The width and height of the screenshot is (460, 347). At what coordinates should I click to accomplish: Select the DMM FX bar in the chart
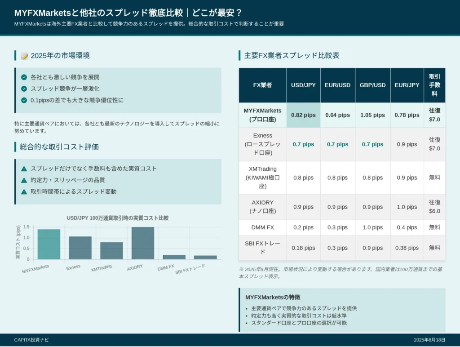coord(174,257)
